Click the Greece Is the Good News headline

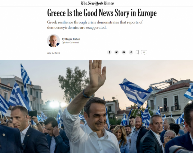coord(102,13)
